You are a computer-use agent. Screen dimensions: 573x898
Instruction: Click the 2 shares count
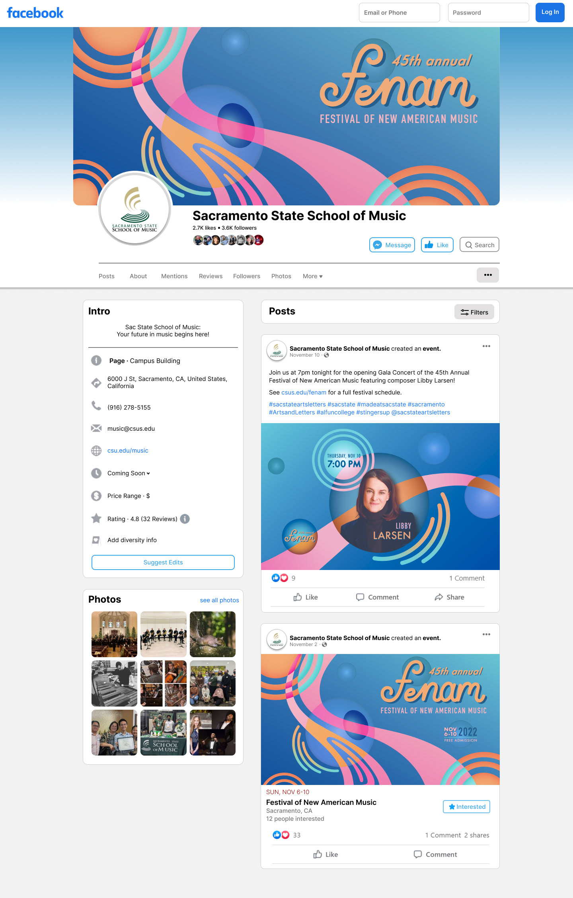pyautogui.click(x=477, y=835)
